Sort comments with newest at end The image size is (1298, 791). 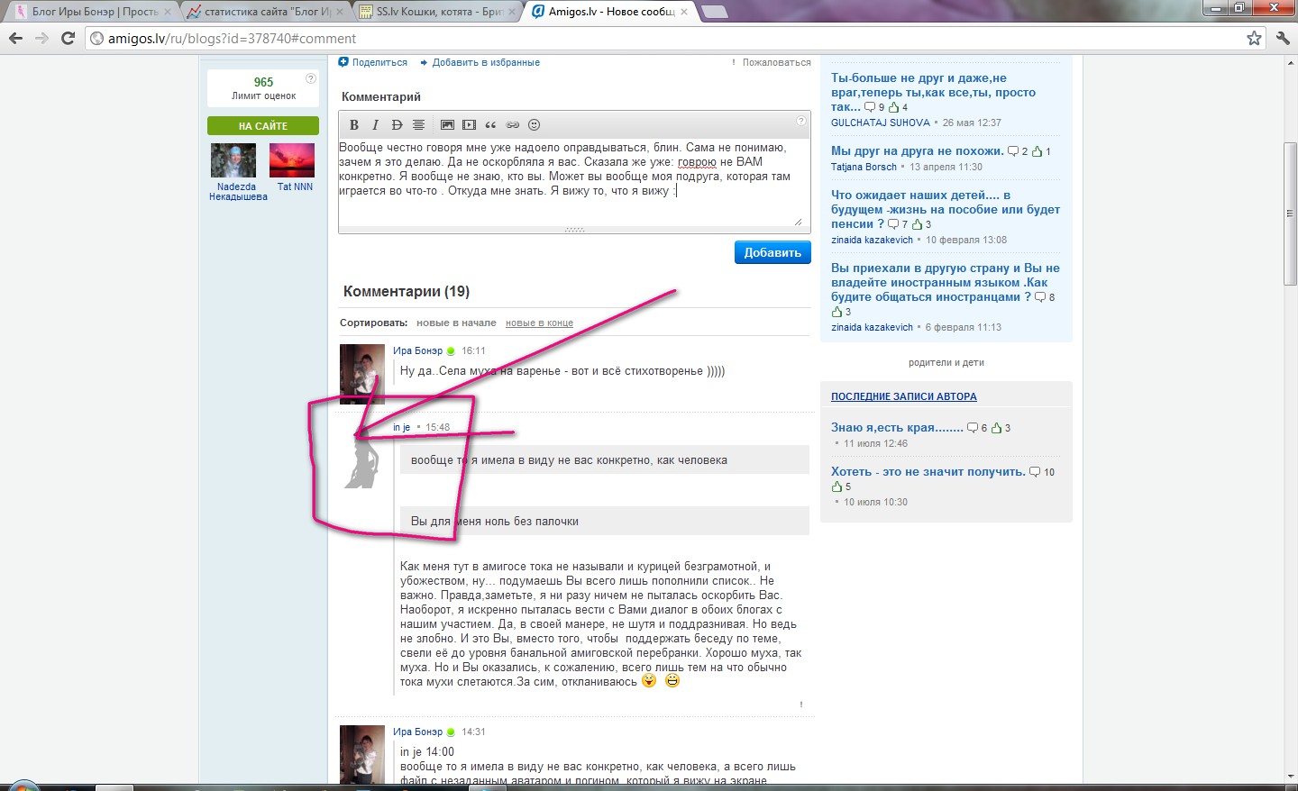(x=539, y=323)
